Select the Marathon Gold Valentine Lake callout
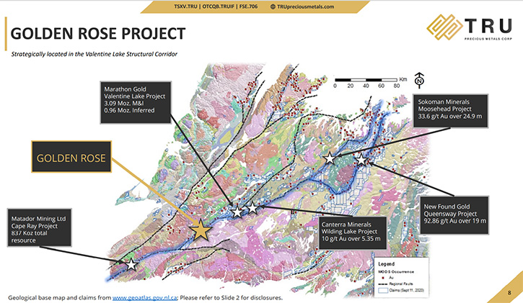This screenshot has height=303, width=523. click(x=136, y=102)
